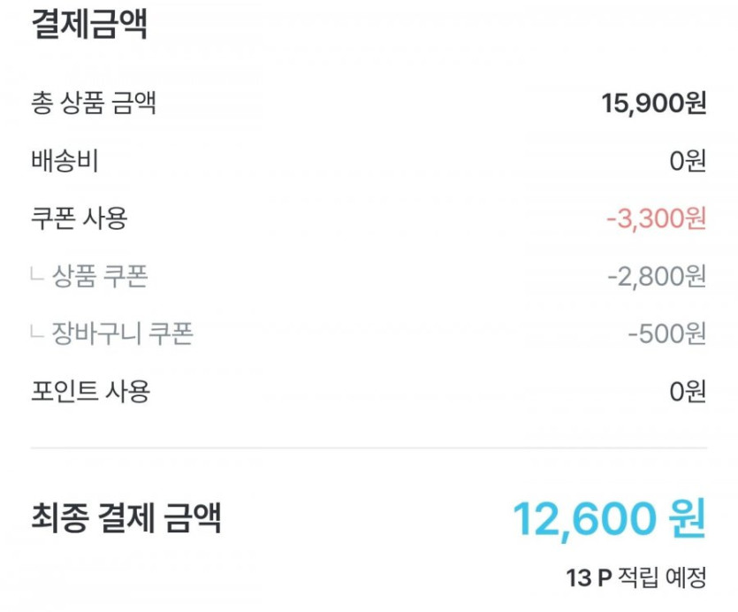Image resolution: width=738 pixels, height=612 pixels.
Task: Click the 0원 points used value
Action: pos(687,390)
